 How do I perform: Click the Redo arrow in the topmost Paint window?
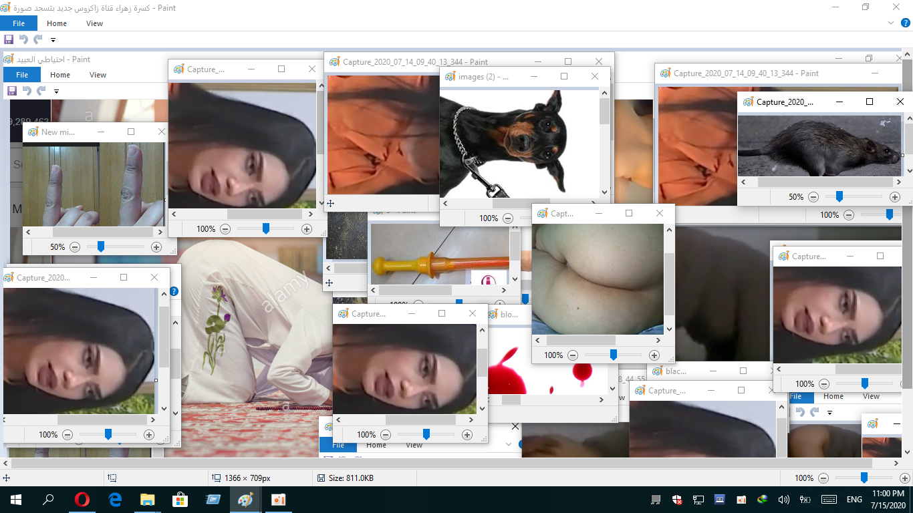click(38, 39)
